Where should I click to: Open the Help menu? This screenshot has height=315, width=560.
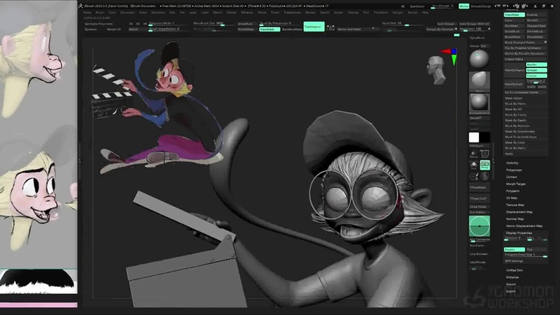point(425,12)
